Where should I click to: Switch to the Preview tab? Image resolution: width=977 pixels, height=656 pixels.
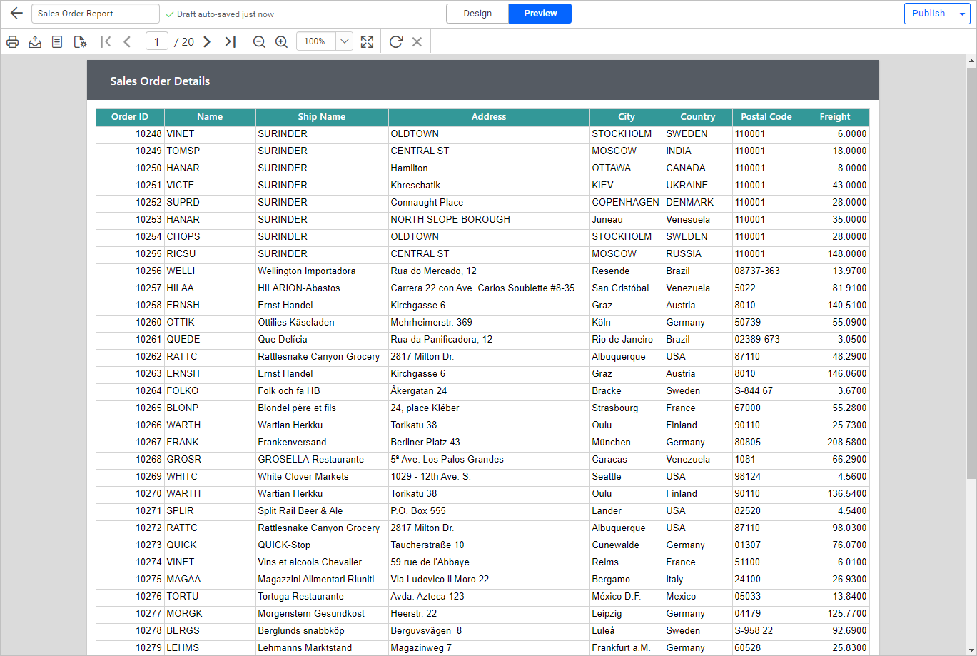(x=540, y=13)
